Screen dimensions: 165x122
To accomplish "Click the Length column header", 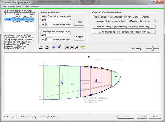I will [14, 14].
